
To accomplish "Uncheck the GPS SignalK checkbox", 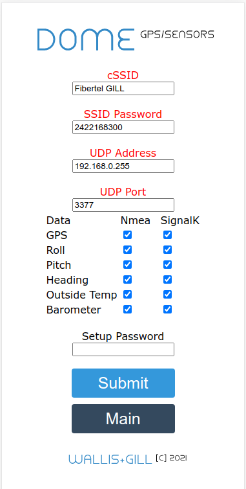I will pos(167,235).
